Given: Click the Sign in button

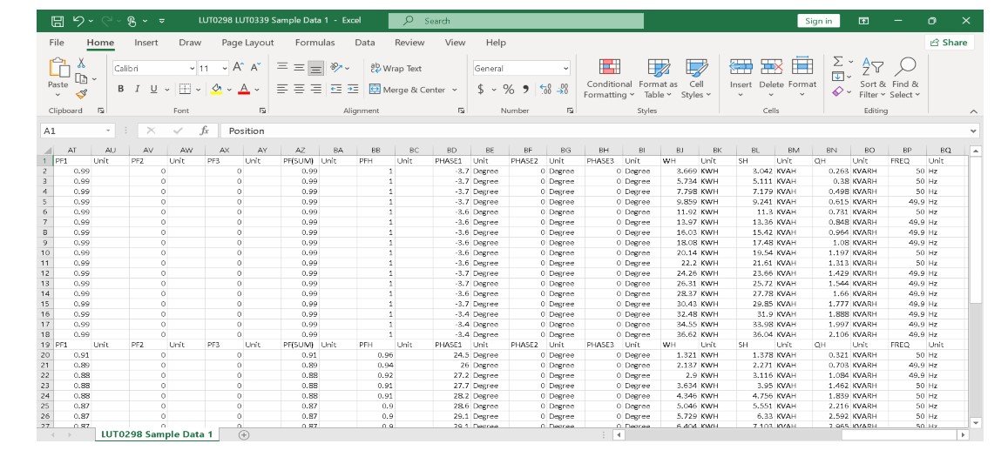Looking at the screenshot, I should tap(818, 21).
